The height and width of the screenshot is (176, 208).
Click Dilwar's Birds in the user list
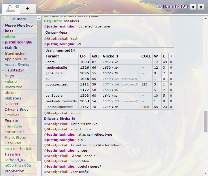[17, 110]
